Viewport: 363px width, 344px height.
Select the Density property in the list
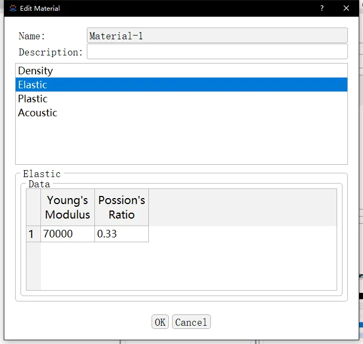181,71
